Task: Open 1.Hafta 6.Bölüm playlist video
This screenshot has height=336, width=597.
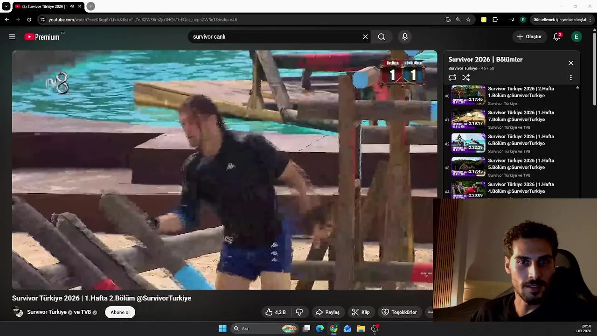Action: coord(511,144)
